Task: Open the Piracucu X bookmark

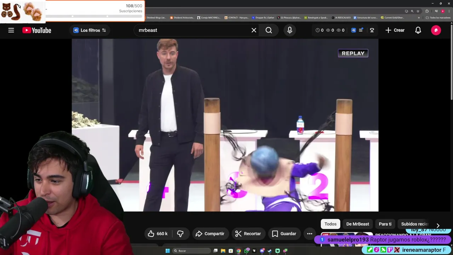Action: click(289, 17)
